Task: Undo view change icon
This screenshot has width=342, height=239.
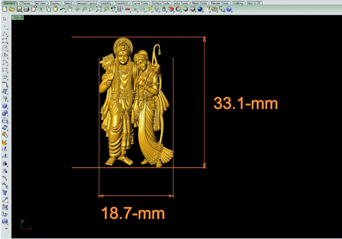Action: 113,9
